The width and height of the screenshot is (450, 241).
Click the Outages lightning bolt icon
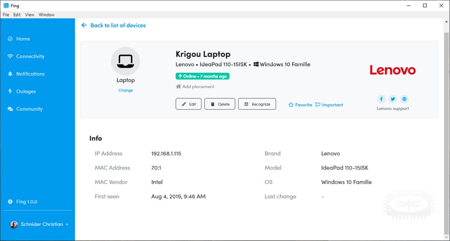[x=10, y=91]
